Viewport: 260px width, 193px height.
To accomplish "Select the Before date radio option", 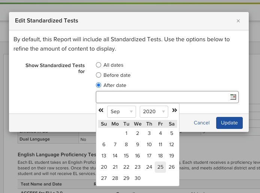I will tap(99, 75).
